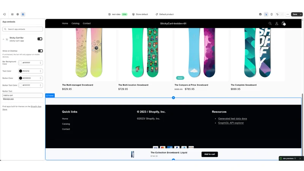Click the dev previews chat icon
The height and width of the screenshot is (171, 304).
281,158
